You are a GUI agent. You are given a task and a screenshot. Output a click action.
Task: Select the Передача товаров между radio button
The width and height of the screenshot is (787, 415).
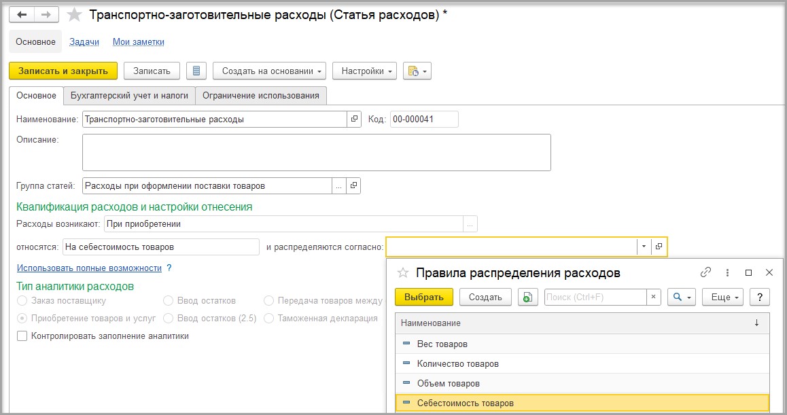click(x=268, y=301)
